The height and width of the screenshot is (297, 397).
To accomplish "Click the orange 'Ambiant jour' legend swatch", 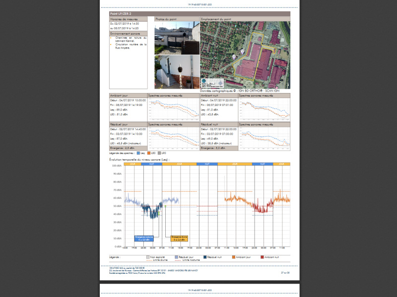I will (x=234, y=257).
